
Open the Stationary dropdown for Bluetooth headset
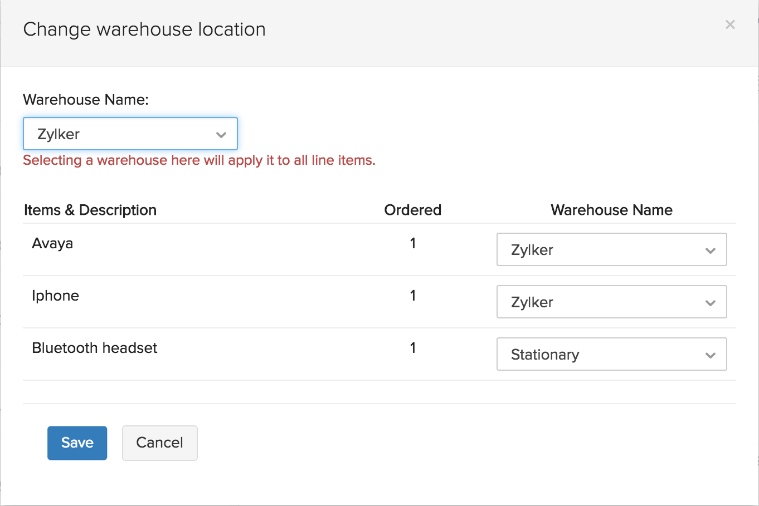coord(611,354)
